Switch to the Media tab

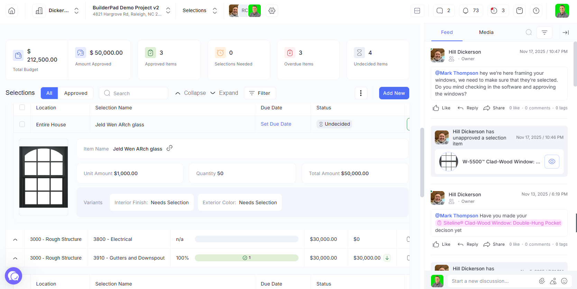tap(486, 32)
